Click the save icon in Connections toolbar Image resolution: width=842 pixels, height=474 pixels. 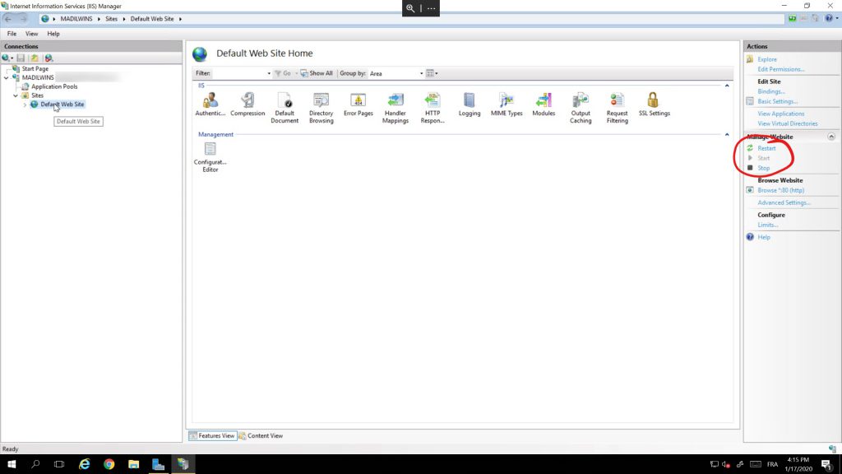[21, 58]
